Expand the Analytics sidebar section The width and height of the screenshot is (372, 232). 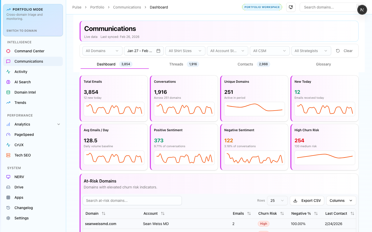(59, 124)
